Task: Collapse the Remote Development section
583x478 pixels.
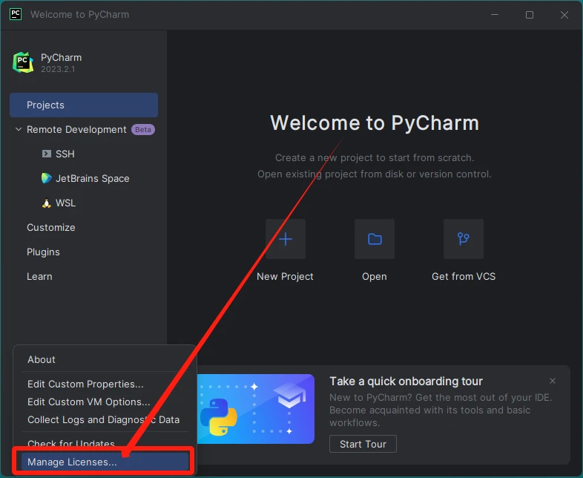Action: (19, 130)
